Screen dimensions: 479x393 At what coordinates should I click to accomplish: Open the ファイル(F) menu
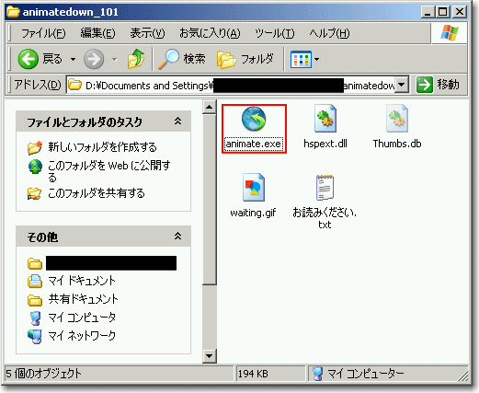click(43, 33)
